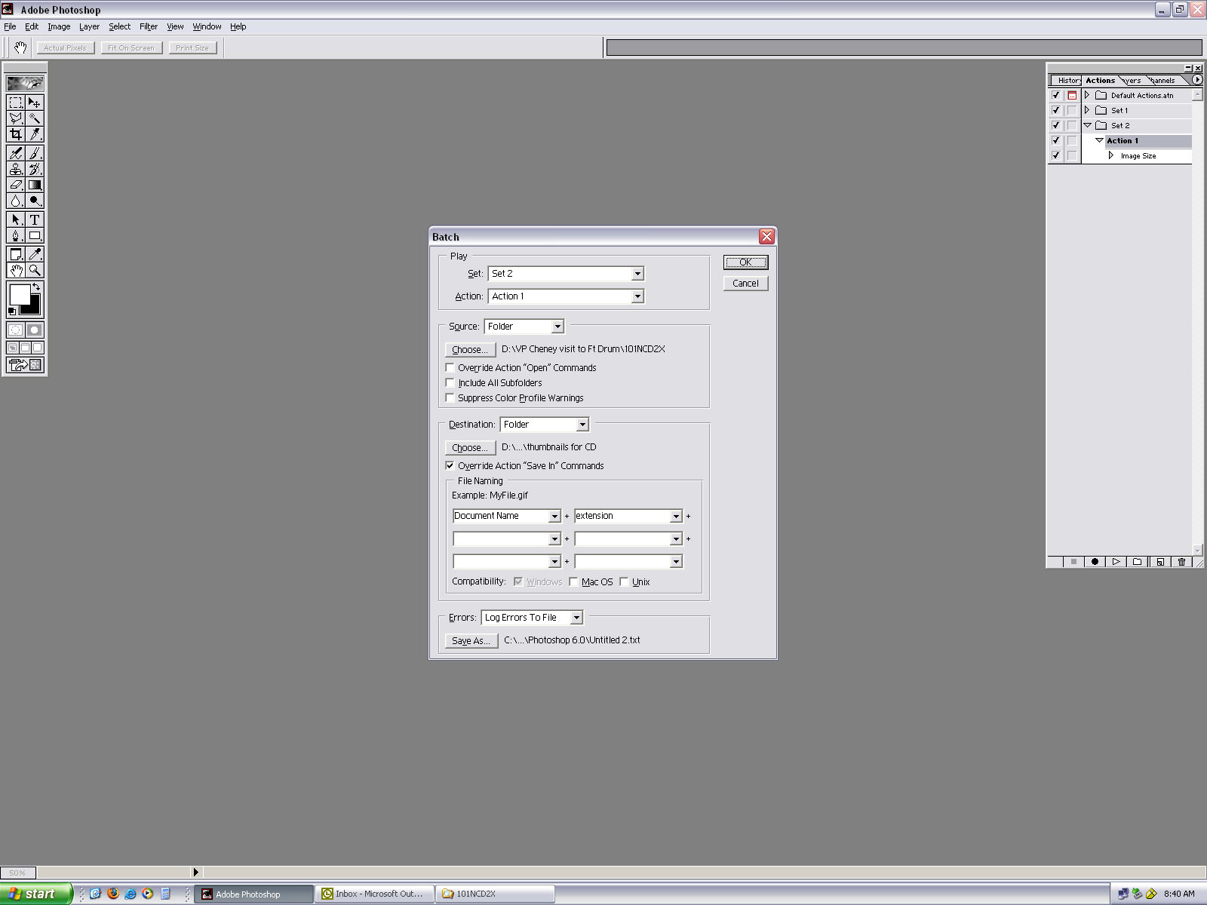Pick the Type tool
Screen dimensions: 1207x905
(x=35, y=219)
